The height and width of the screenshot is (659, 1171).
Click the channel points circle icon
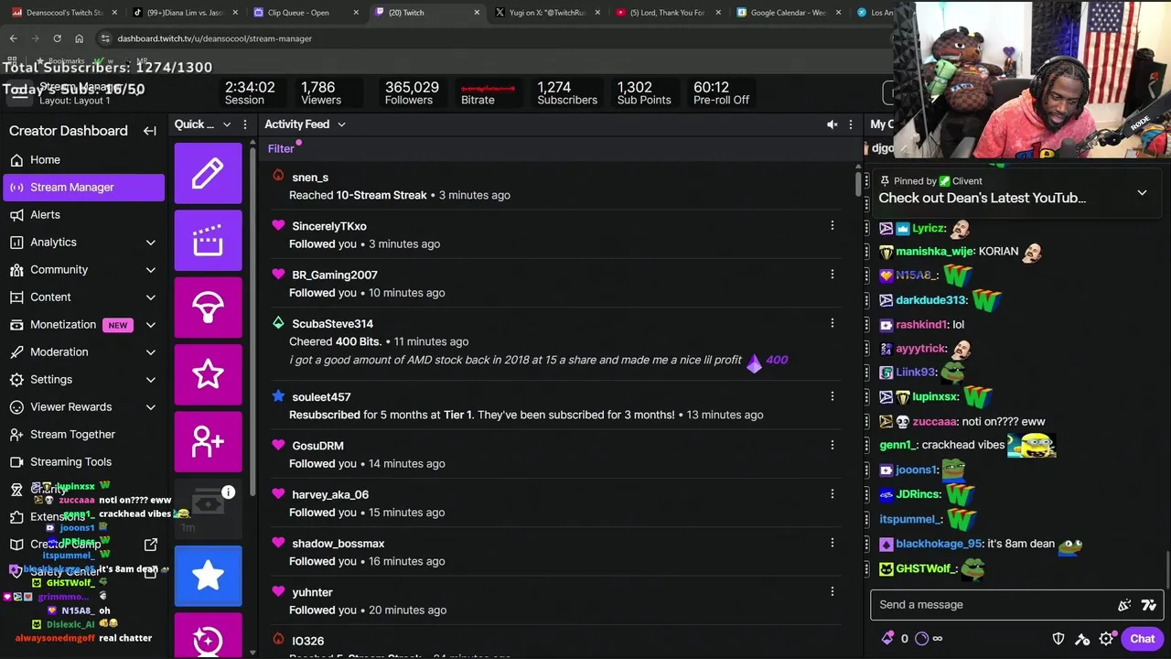pyautogui.click(x=921, y=639)
